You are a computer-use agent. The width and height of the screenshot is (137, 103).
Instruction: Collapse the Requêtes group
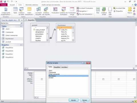[21, 45]
